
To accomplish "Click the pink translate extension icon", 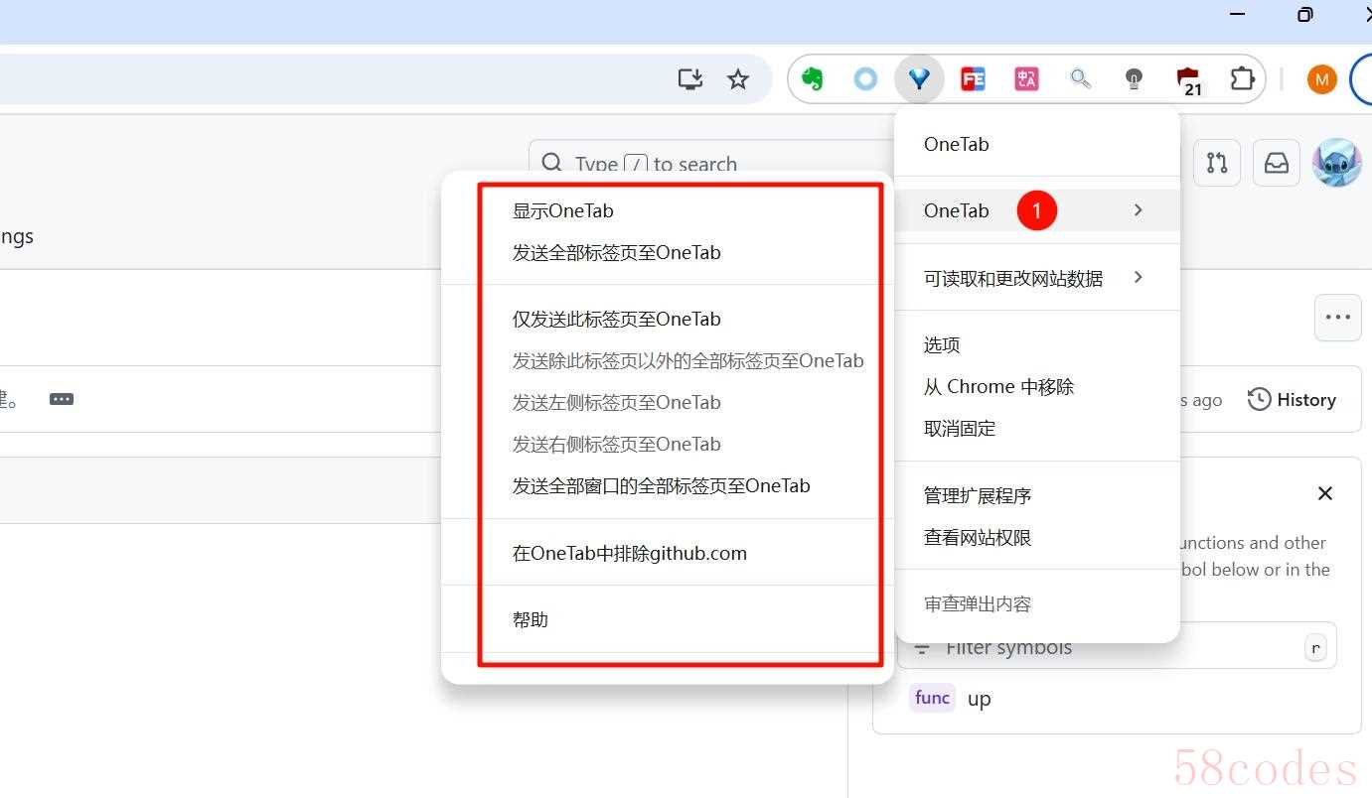I will pyautogui.click(x=1026, y=79).
